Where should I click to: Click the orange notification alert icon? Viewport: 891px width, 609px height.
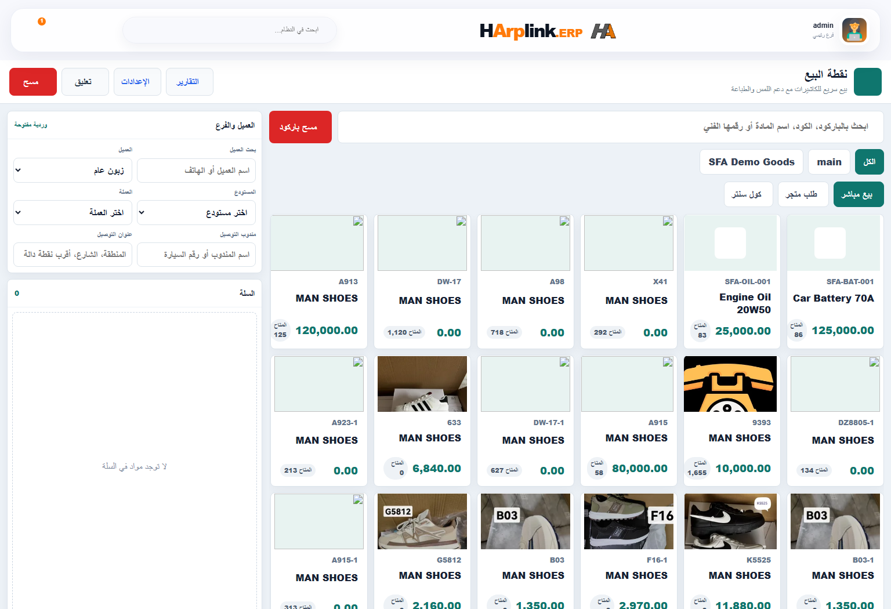[42, 21]
